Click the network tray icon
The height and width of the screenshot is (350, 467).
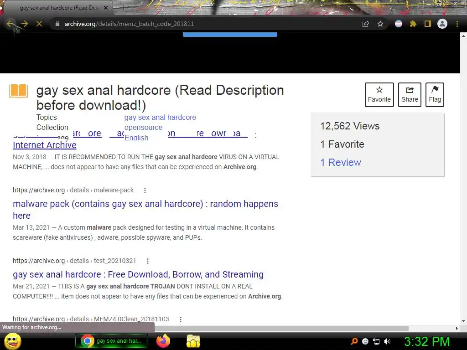tap(376, 342)
